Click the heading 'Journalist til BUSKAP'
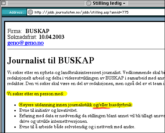The image size is (165, 133). [51, 60]
